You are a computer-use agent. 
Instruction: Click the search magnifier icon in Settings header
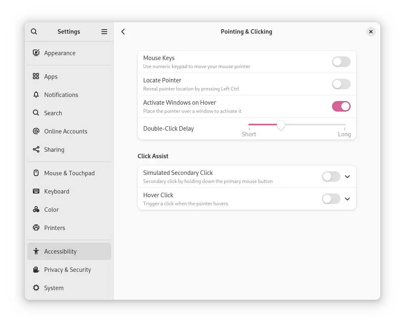(x=34, y=32)
